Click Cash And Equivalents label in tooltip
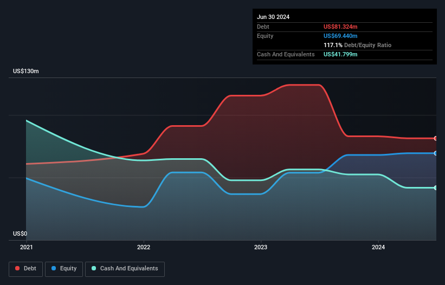 [x=286, y=54]
